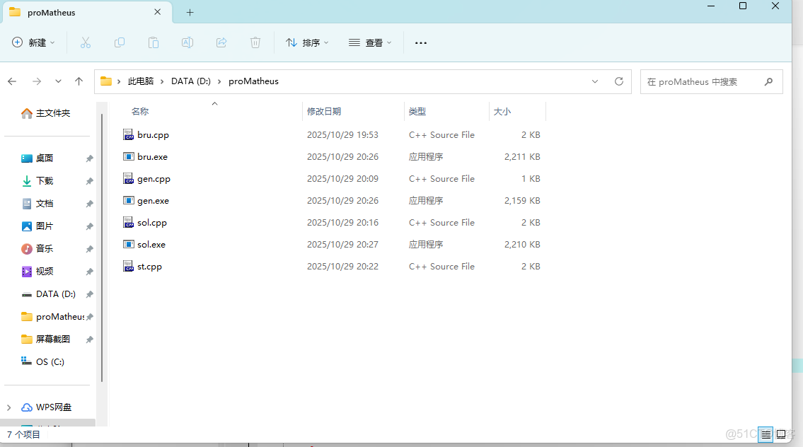Viewport: 803px width, 447px height.
Task: Rename a file via the Rename icon
Action: pyautogui.click(x=187, y=42)
